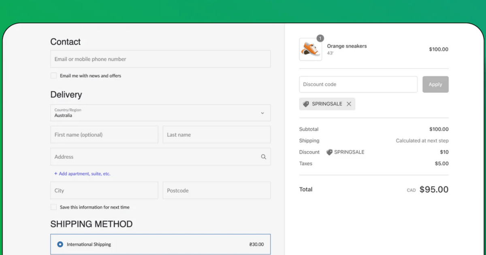
Task: Click the tag icon on SPRINGSALE chip
Action: tap(306, 104)
